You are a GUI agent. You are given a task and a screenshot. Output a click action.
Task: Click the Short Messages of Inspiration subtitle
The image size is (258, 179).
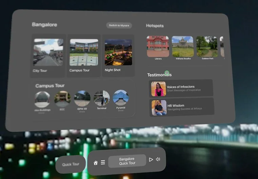[184, 90]
